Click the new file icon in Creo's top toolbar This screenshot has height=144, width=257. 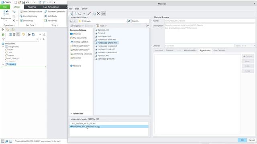tap(15, 2)
